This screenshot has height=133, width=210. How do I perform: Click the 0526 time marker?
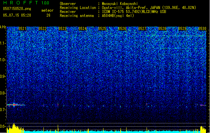(x=122, y=29)
